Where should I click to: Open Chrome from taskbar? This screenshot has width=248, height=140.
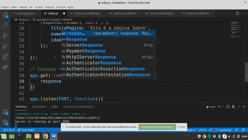click(x=45, y=136)
